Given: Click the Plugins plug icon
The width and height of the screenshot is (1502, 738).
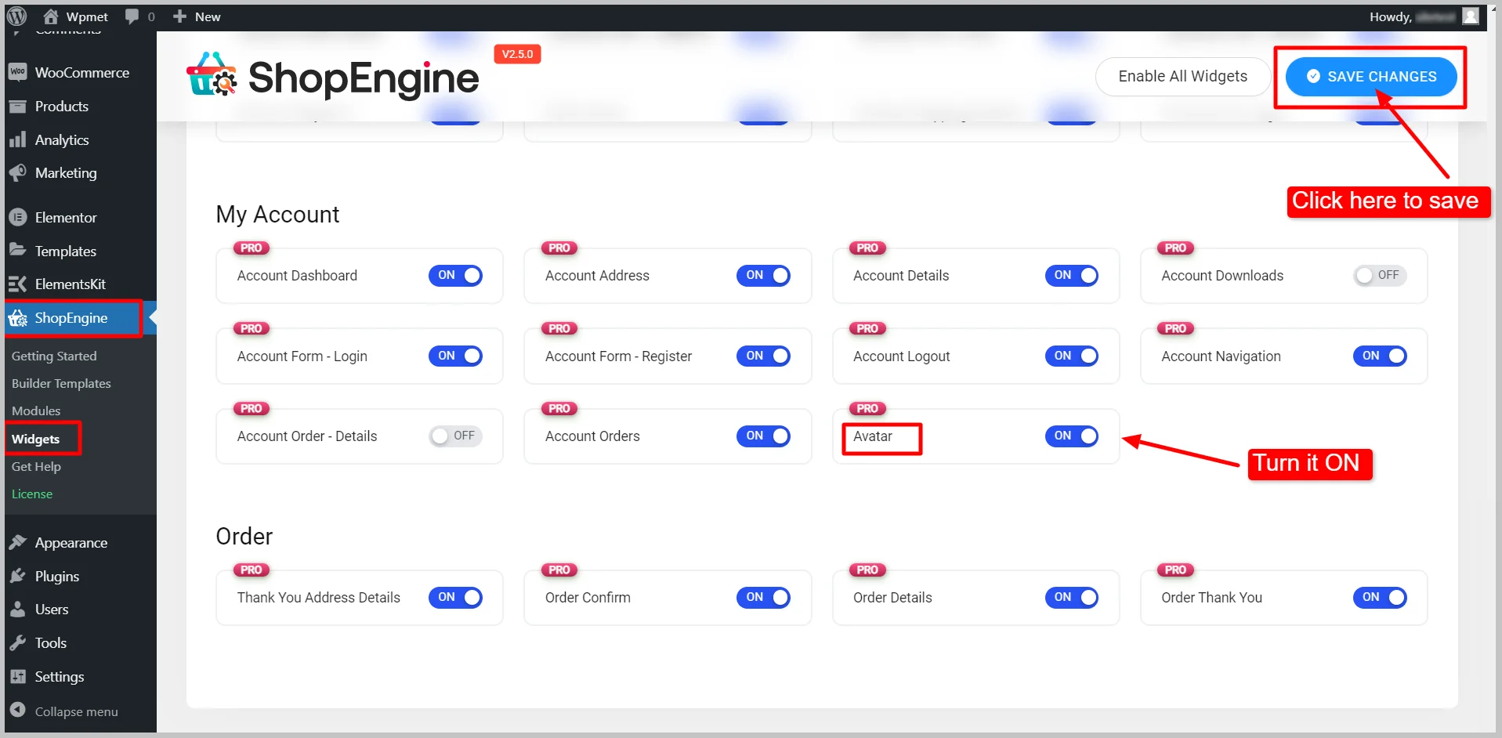Looking at the screenshot, I should tap(18, 576).
